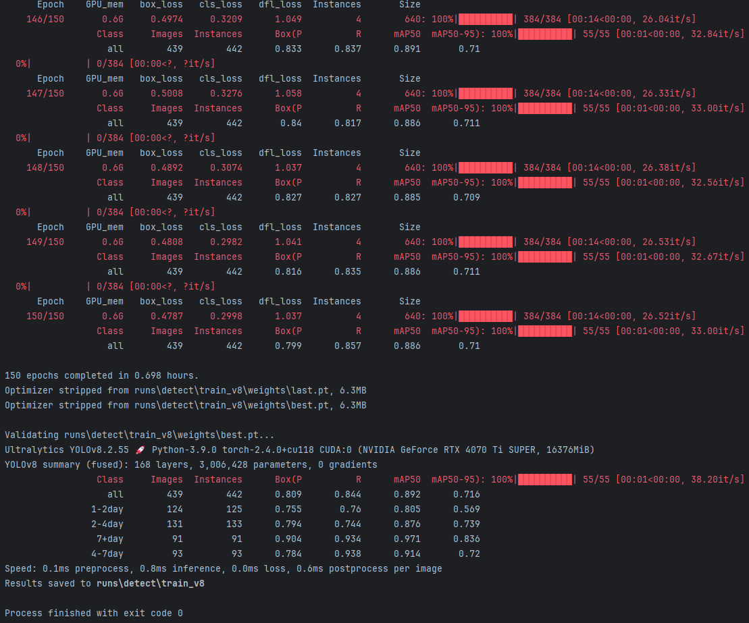Viewport: 749px width, 623px height.
Task: Select mAP50 value "0.891"
Action: (x=407, y=49)
